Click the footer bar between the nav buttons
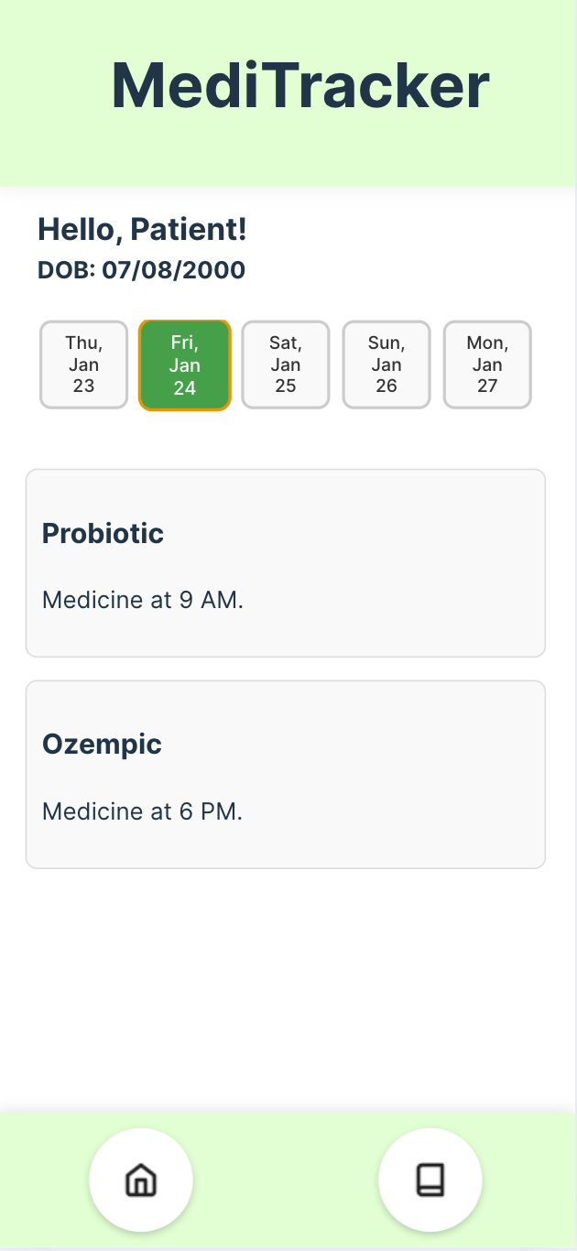The width and height of the screenshot is (577, 1251). point(286,1180)
